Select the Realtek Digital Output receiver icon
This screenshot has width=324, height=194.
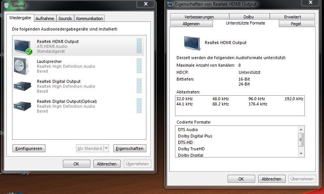coord(22,86)
